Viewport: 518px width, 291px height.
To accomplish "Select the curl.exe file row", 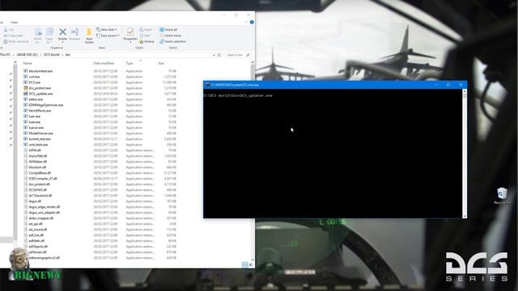I will click(x=100, y=77).
